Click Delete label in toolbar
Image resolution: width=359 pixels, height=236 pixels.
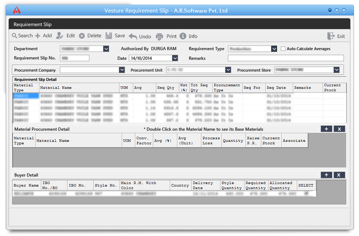coord(94,36)
